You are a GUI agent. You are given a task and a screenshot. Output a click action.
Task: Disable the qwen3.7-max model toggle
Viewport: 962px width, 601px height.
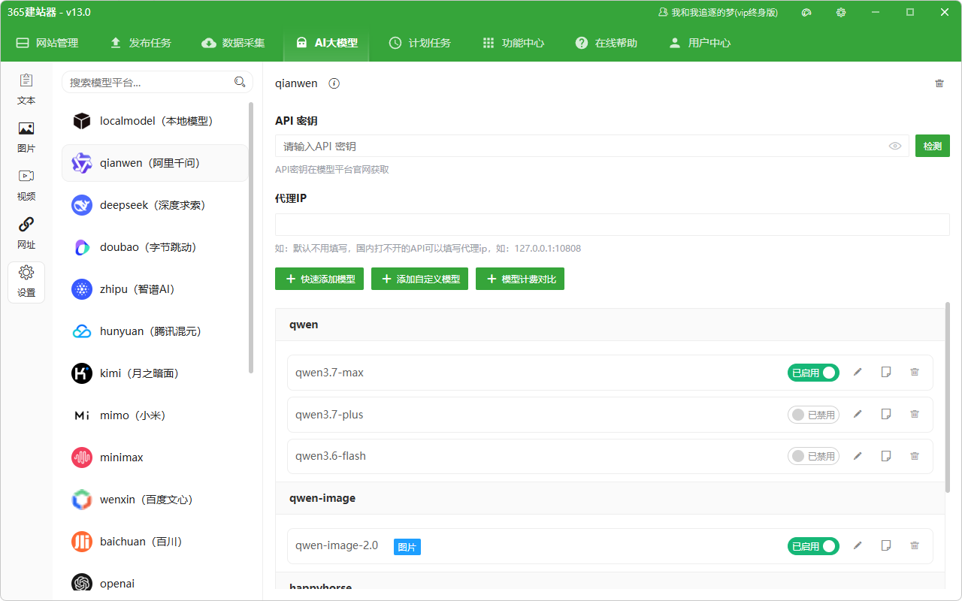[813, 373]
